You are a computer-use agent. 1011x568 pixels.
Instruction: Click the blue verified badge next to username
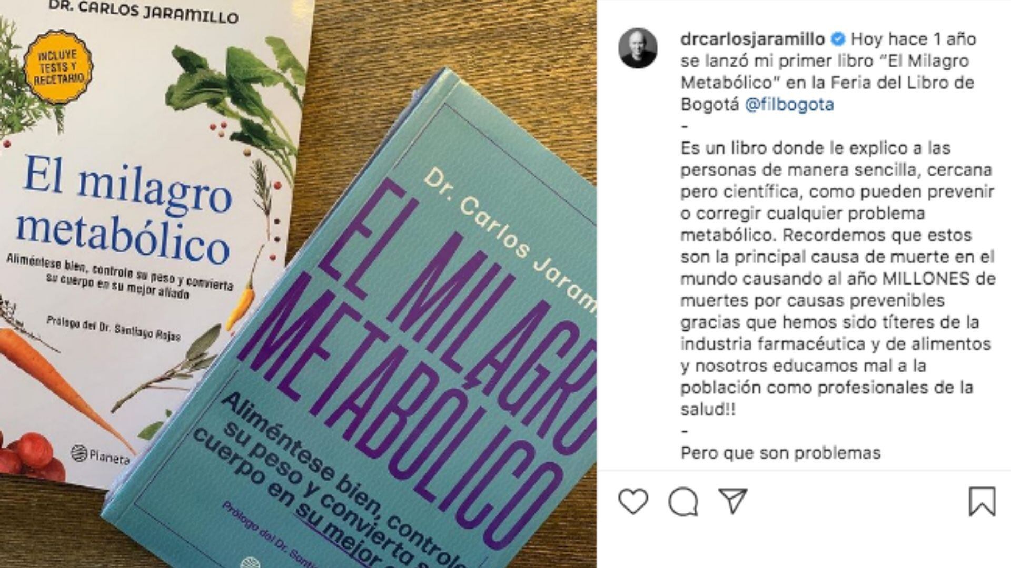pos(838,39)
